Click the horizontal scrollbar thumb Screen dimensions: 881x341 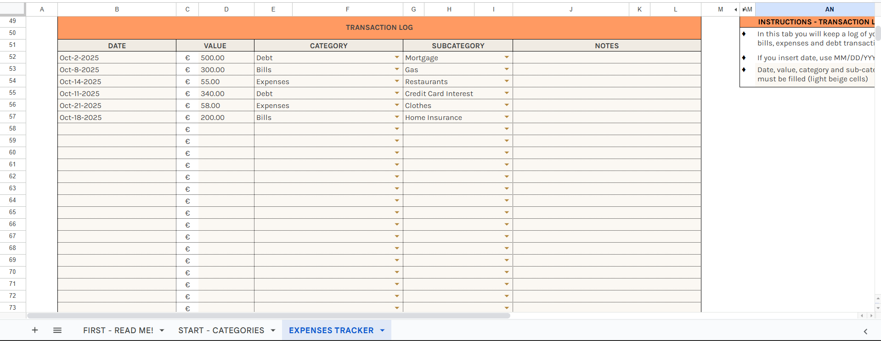click(x=269, y=316)
